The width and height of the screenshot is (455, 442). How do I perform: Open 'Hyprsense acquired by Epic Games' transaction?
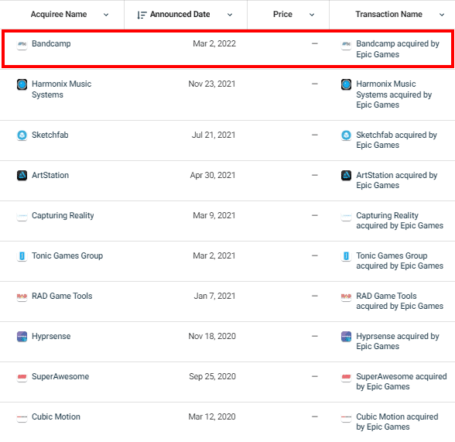pos(398,341)
